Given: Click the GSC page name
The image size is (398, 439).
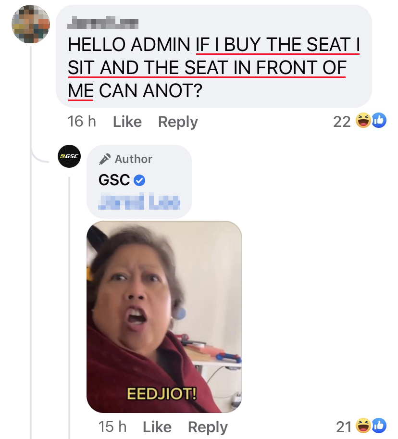Looking at the screenshot, I should click(114, 180).
